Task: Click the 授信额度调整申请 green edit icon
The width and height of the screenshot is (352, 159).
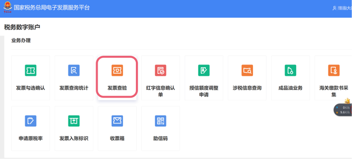Action: pyautogui.click(x=204, y=70)
